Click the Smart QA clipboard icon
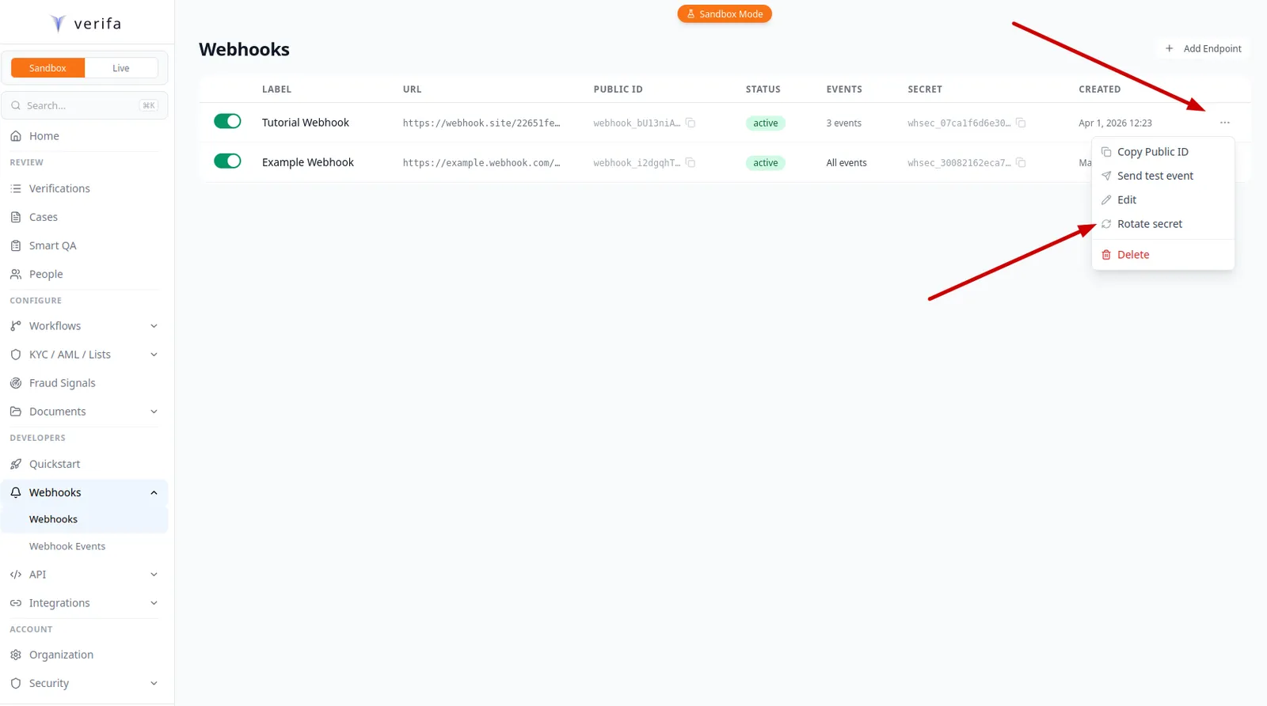Viewport: 1267px width, 706px height. click(x=16, y=245)
